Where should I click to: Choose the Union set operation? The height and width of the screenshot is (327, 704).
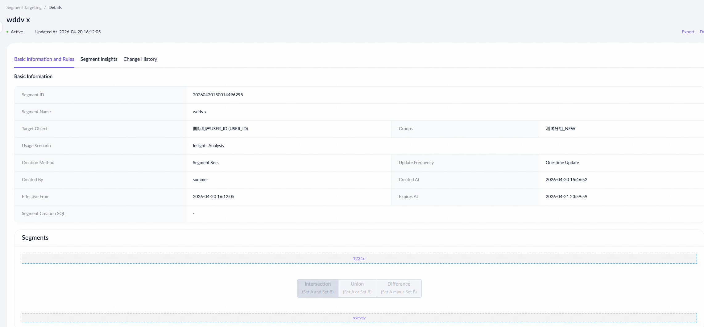[x=357, y=288]
